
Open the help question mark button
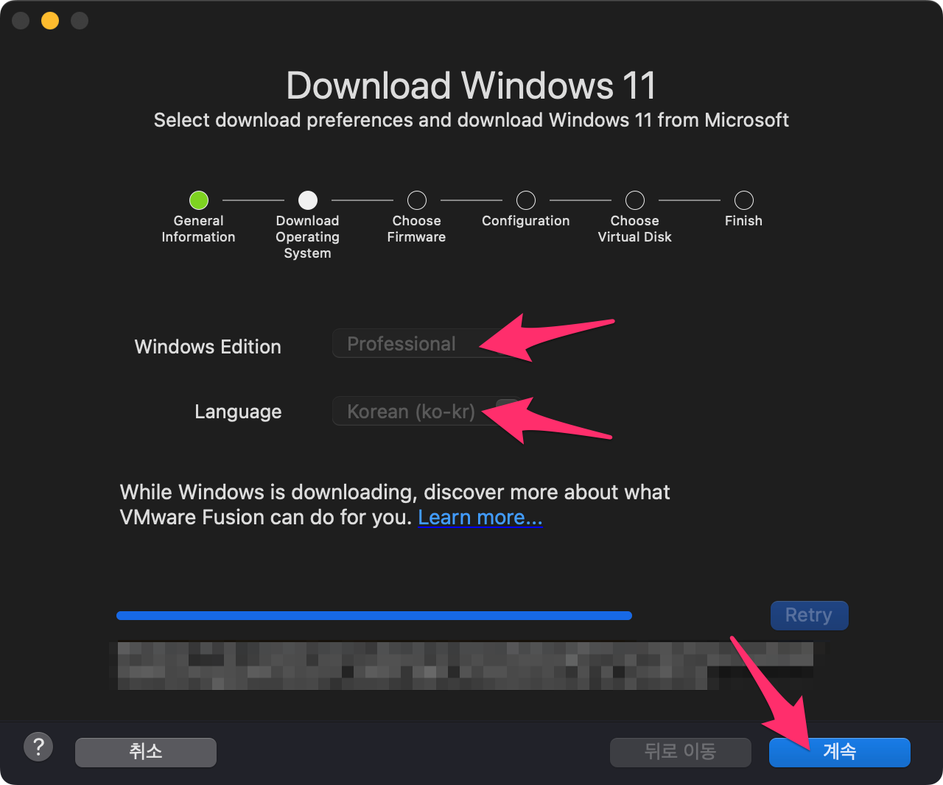click(38, 747)
